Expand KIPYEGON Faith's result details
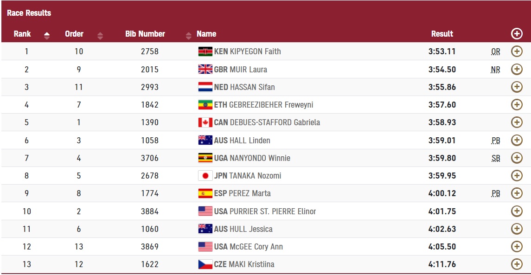 [x=517, y=51]
